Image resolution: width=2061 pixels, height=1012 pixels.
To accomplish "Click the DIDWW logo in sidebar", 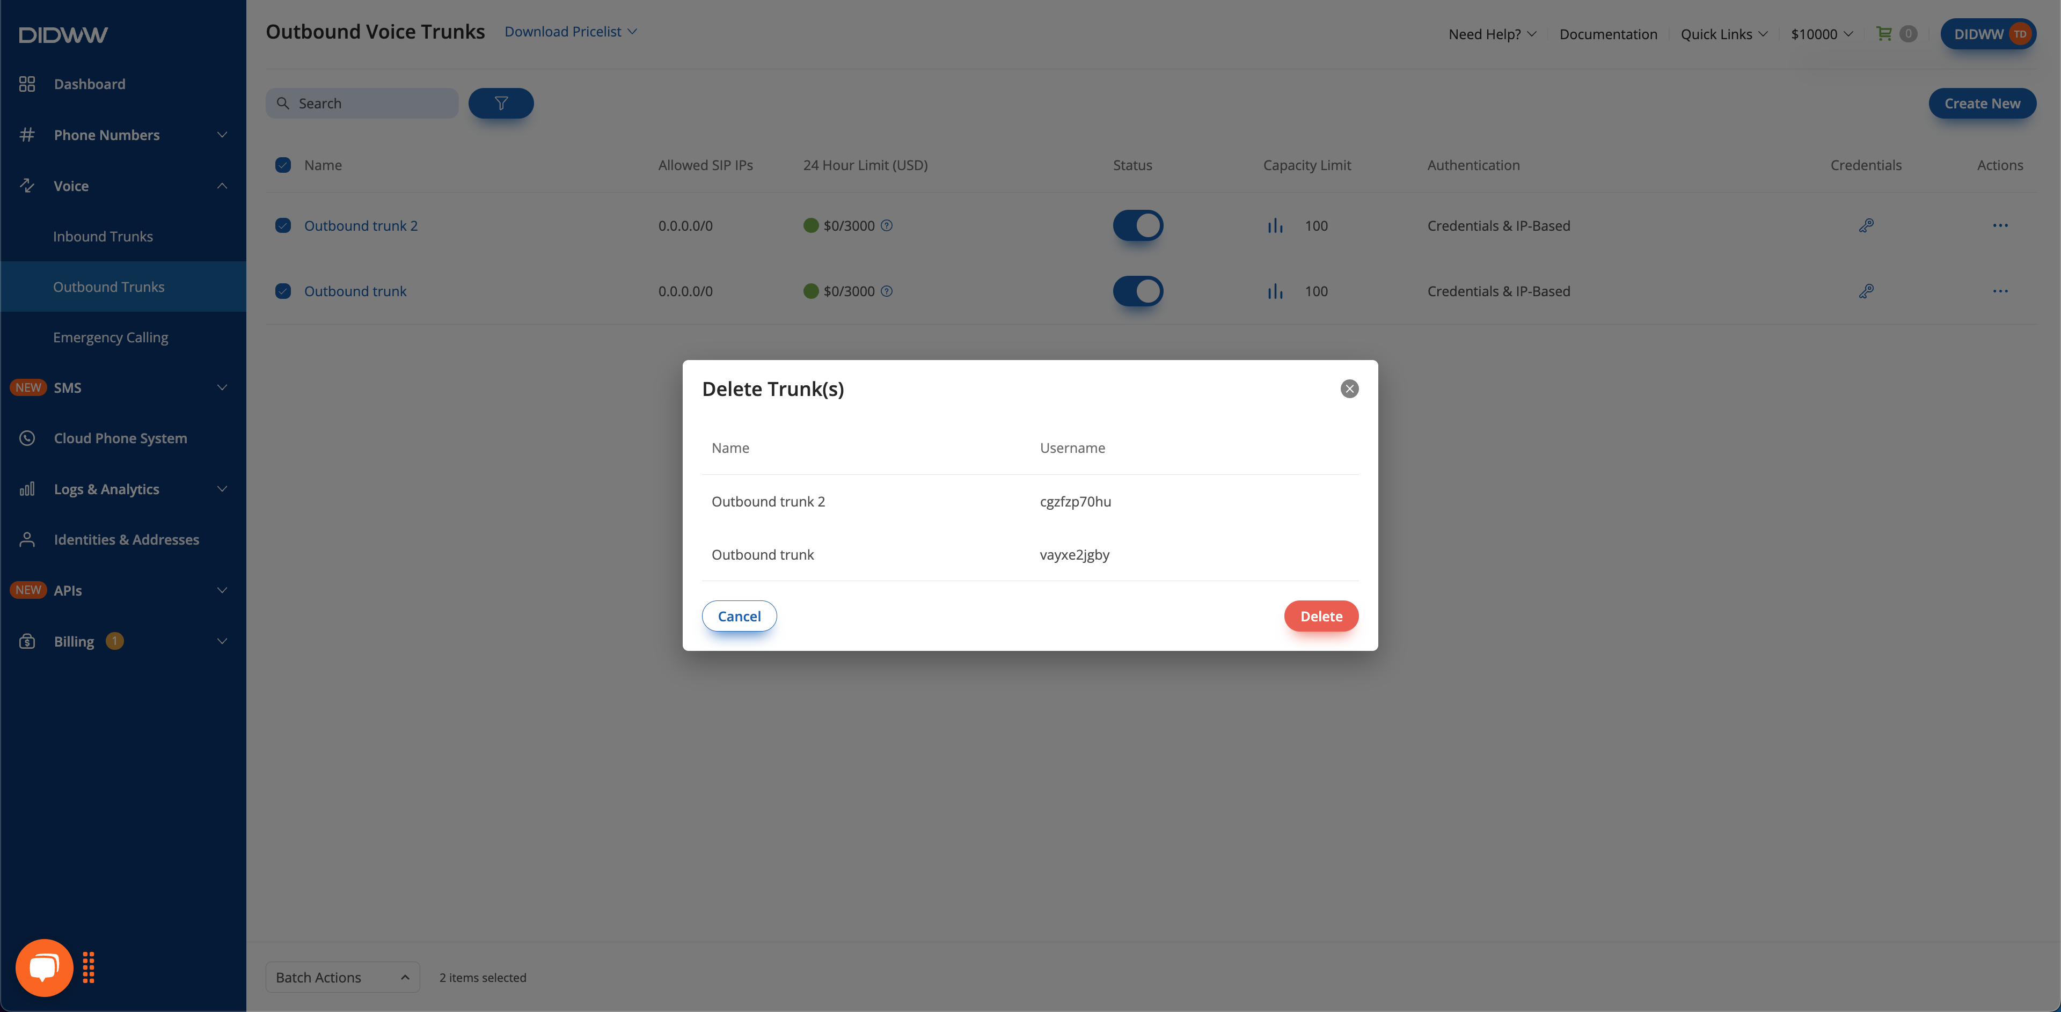I will click(63, 34).
